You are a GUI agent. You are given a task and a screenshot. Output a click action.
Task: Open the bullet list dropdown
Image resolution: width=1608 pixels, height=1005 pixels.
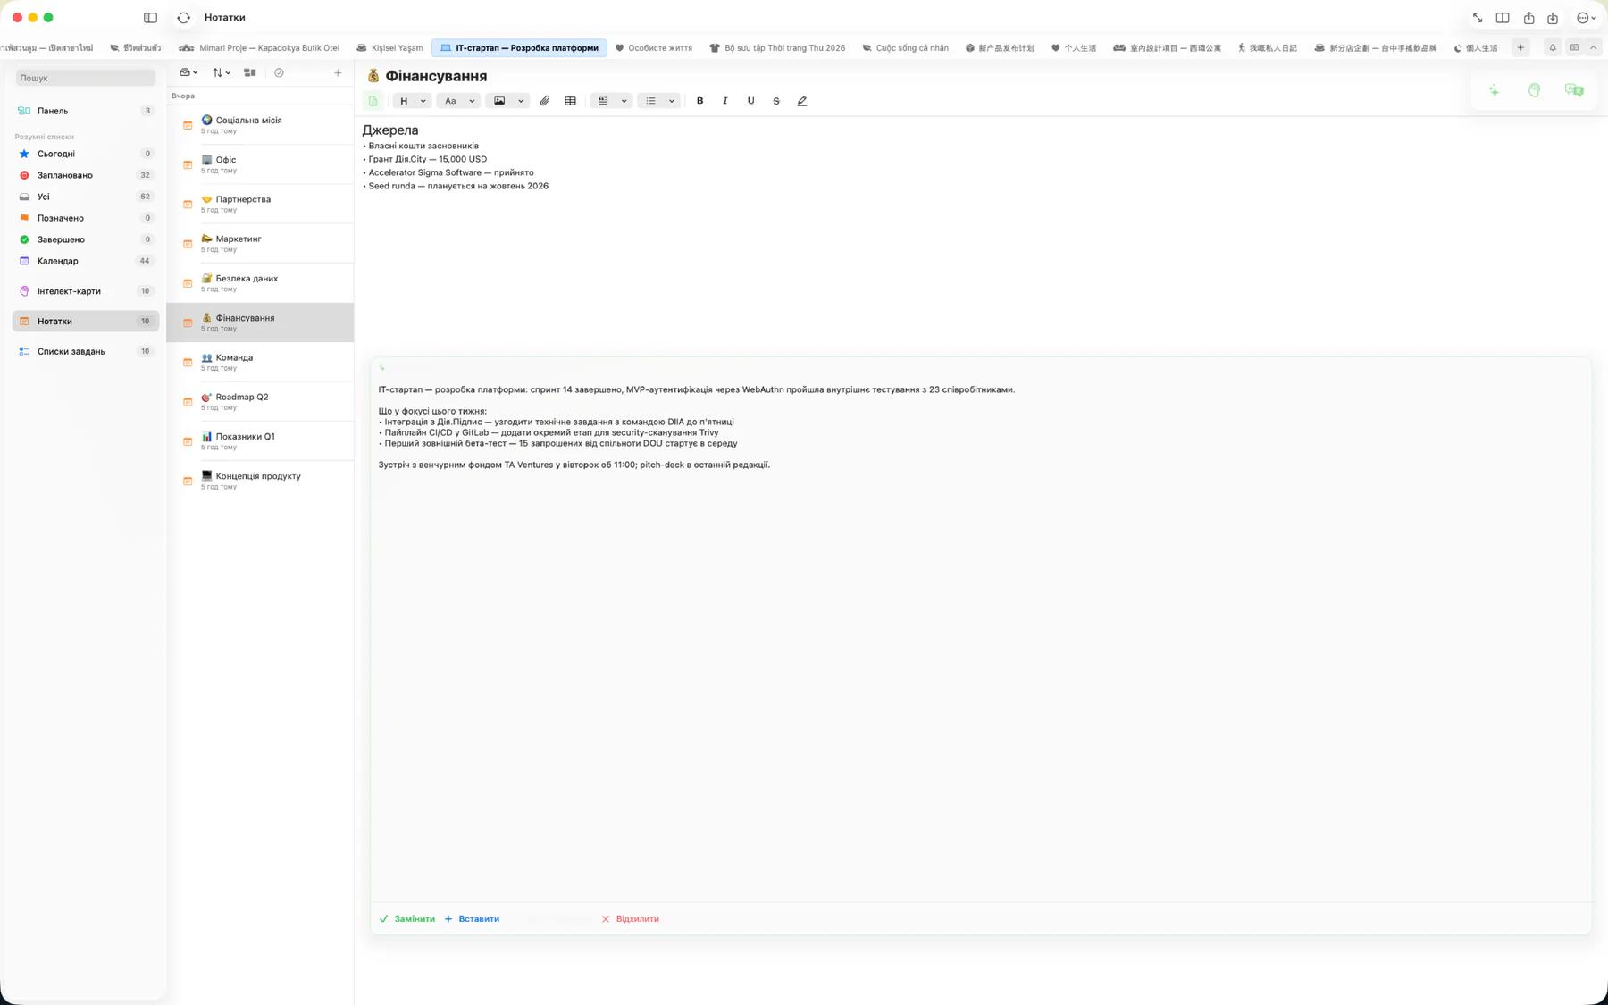coord(659,101)
